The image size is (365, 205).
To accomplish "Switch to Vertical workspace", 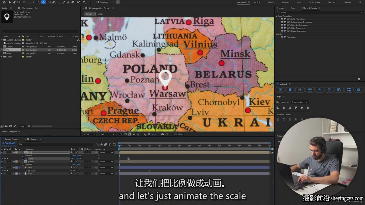I will 257,2.
